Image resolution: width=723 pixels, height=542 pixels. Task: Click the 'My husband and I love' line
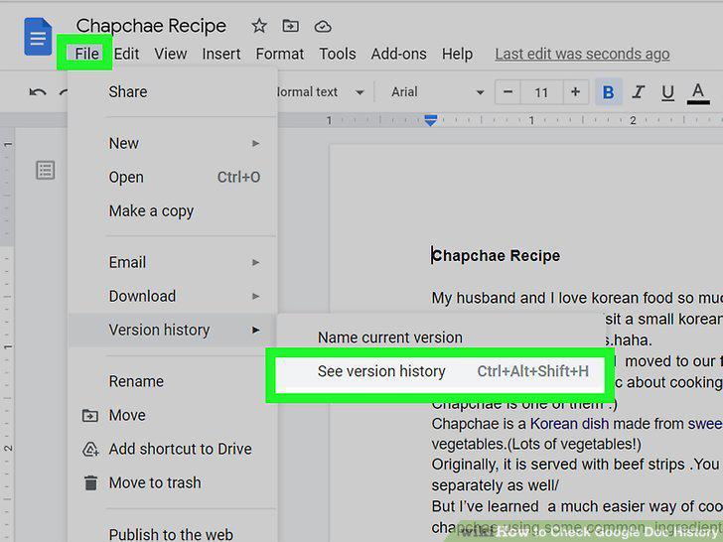577,298
